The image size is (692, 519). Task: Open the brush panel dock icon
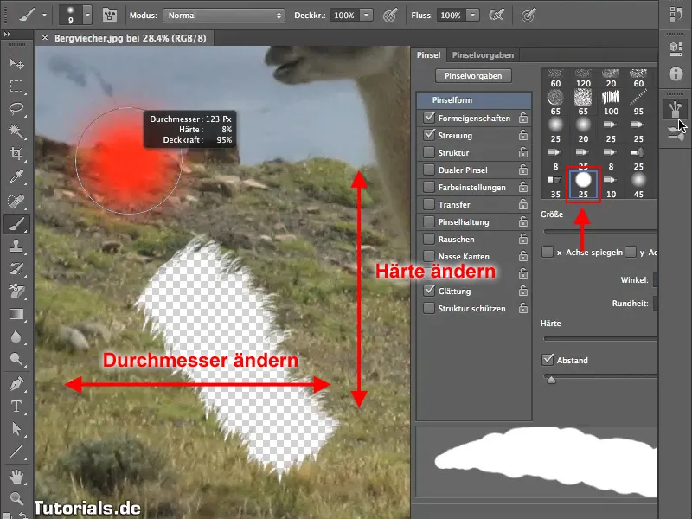tap(676, 109)
